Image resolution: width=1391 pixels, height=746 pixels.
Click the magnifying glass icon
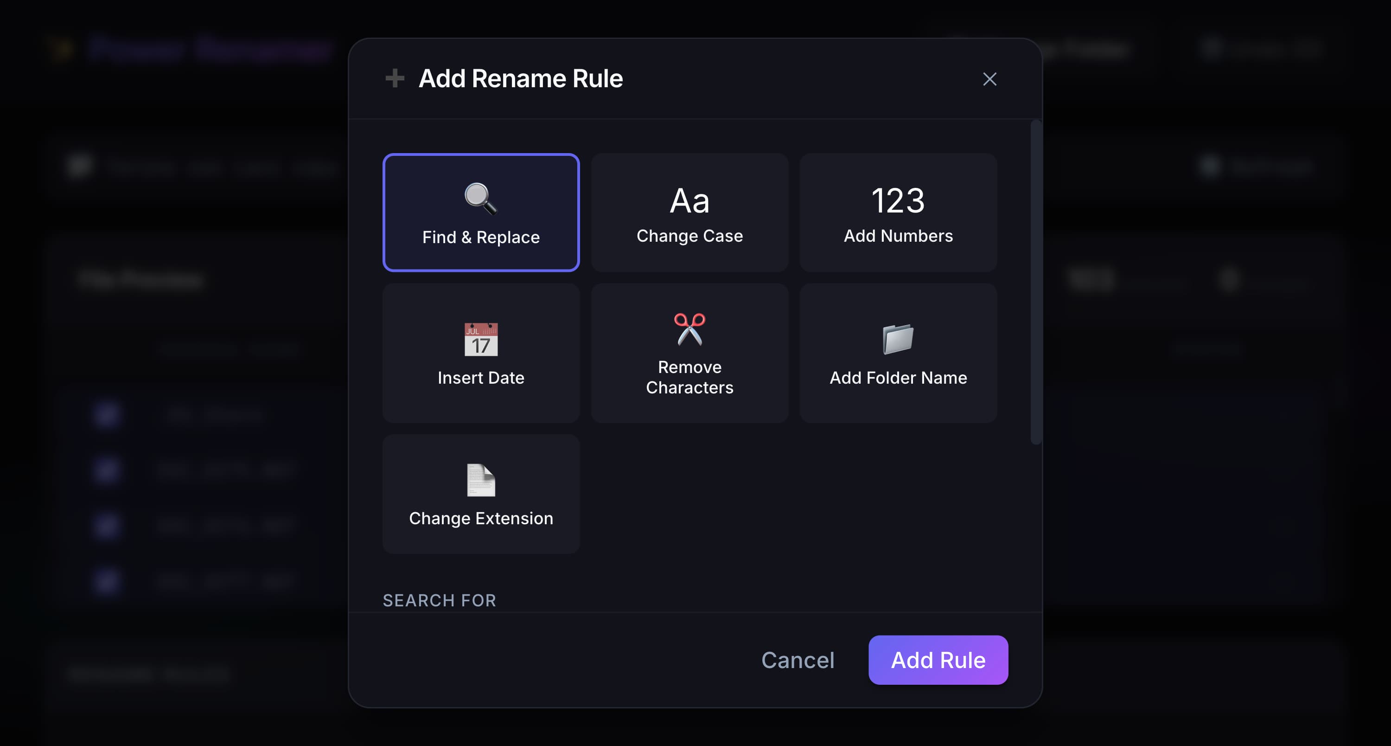480,198
